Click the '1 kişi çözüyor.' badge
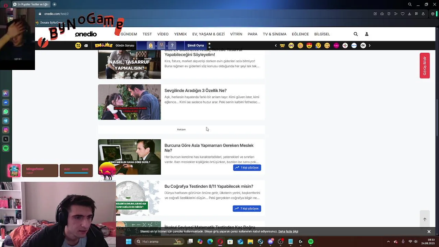 pyautogui.click(x=247, y=167)
